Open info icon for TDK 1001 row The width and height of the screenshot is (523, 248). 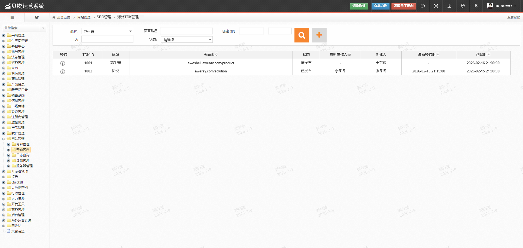coord(63,63)
